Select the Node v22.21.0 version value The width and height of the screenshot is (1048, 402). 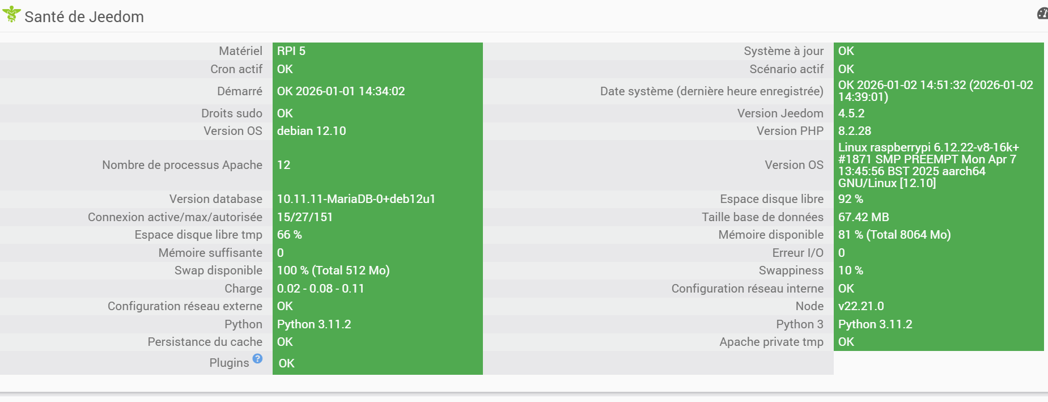[x=860, y=306]
